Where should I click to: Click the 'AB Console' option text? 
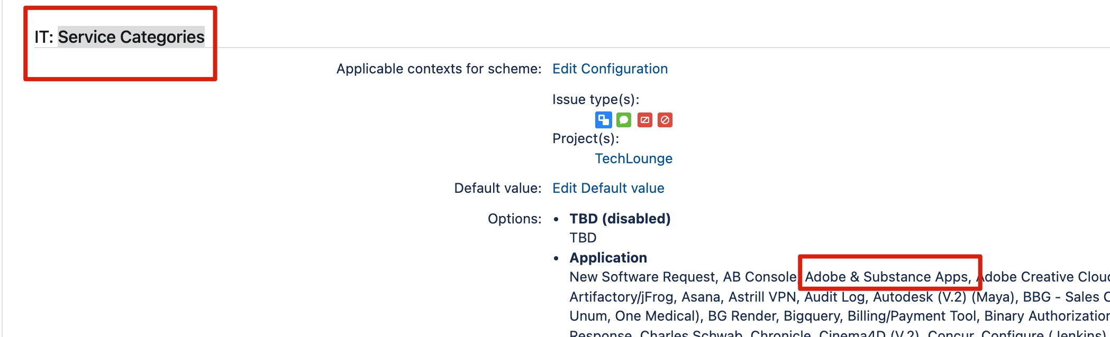(760, 277)
